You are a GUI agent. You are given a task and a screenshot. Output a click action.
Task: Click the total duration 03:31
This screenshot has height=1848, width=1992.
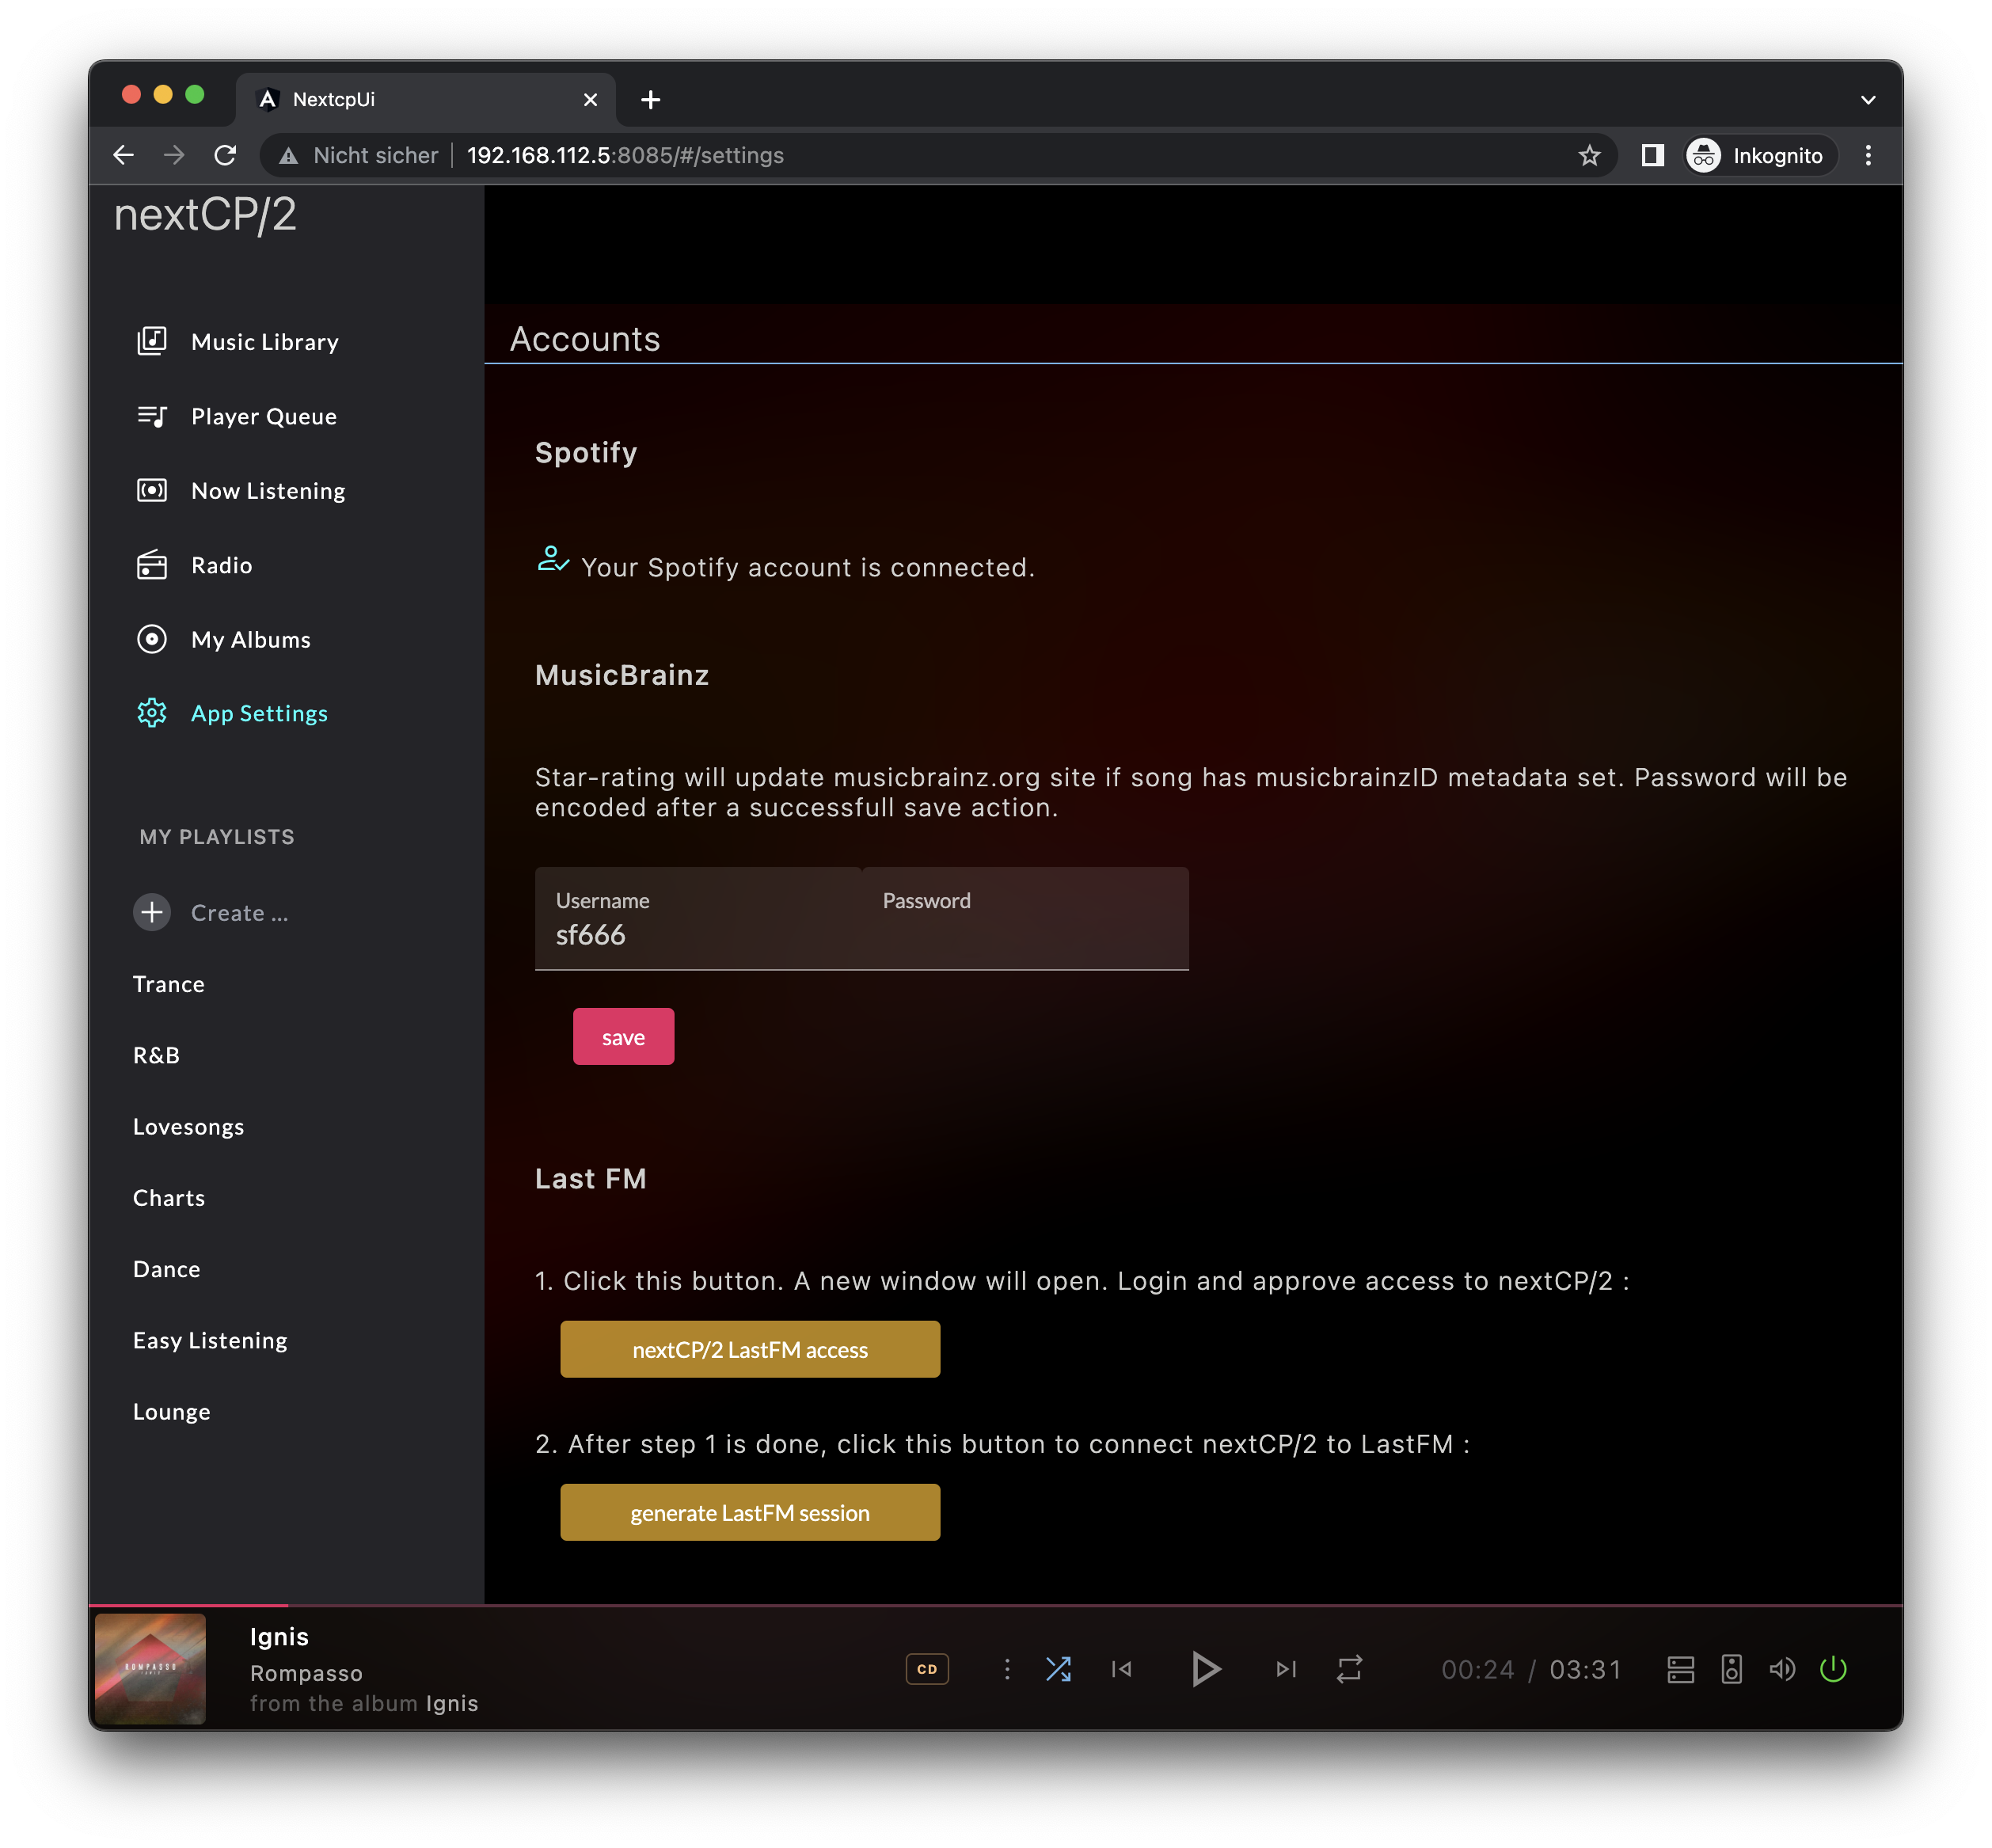tap(1585, 1669)
